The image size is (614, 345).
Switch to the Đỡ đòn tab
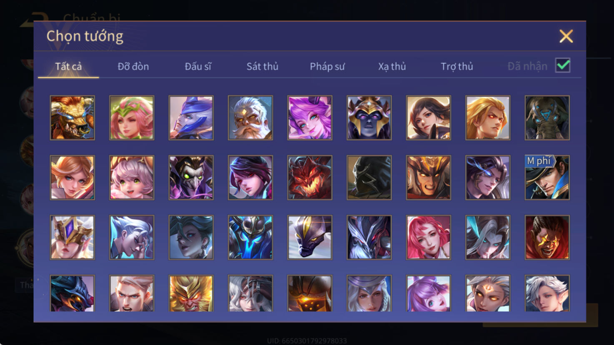(x=133, y=66)
